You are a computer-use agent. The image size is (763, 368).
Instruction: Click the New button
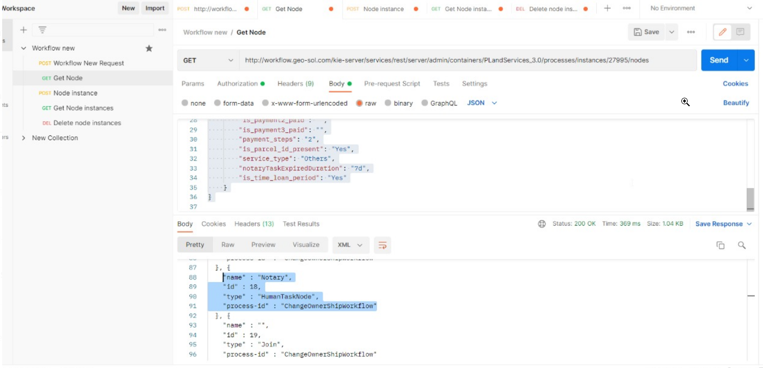tap(128, 8)
